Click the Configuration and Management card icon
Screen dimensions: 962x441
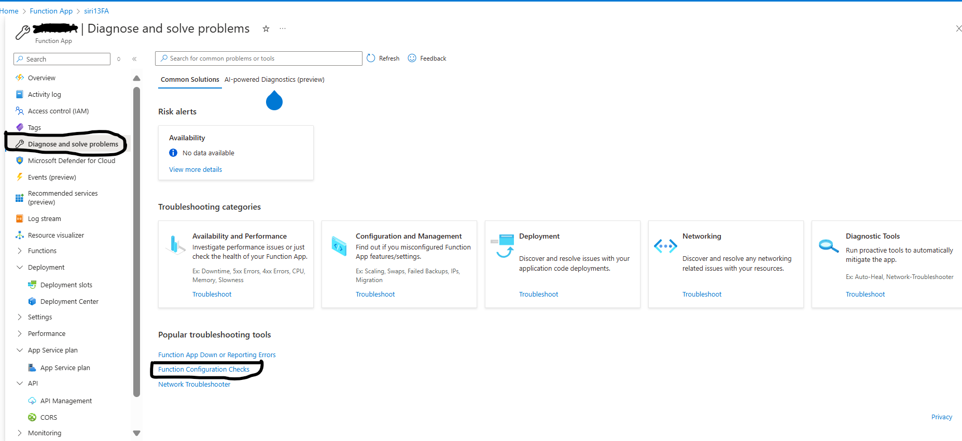339,246
